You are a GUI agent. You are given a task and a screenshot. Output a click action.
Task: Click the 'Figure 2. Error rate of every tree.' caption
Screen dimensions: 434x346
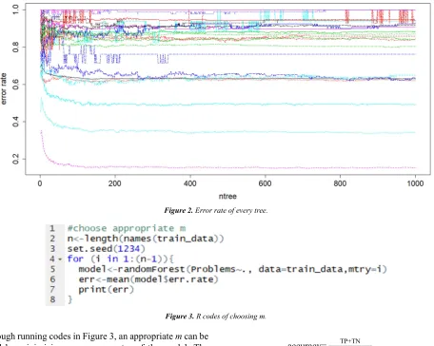(x=216, y=210)
